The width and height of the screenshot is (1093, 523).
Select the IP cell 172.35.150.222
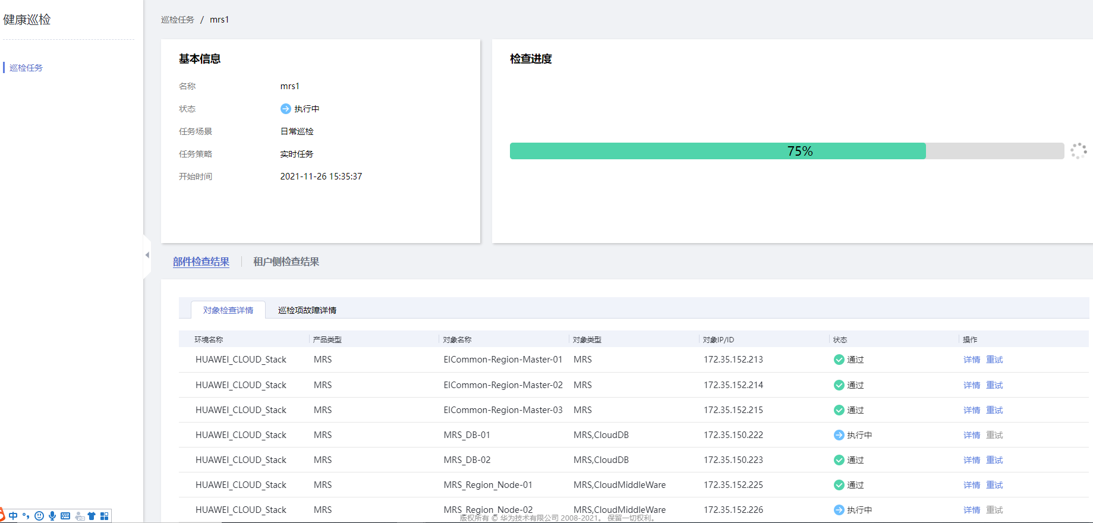coord(733,435)
